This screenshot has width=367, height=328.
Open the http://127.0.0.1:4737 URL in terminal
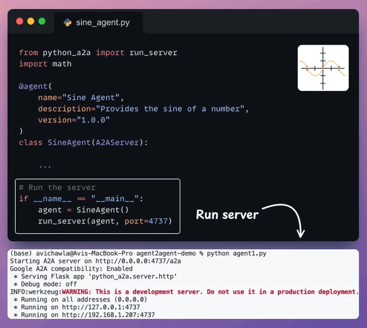pyautogui.click(x=101, y=307)
